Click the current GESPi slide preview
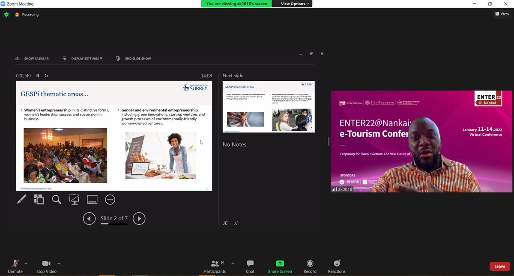This screenshot has width=514, height=276. coord(114,136)
